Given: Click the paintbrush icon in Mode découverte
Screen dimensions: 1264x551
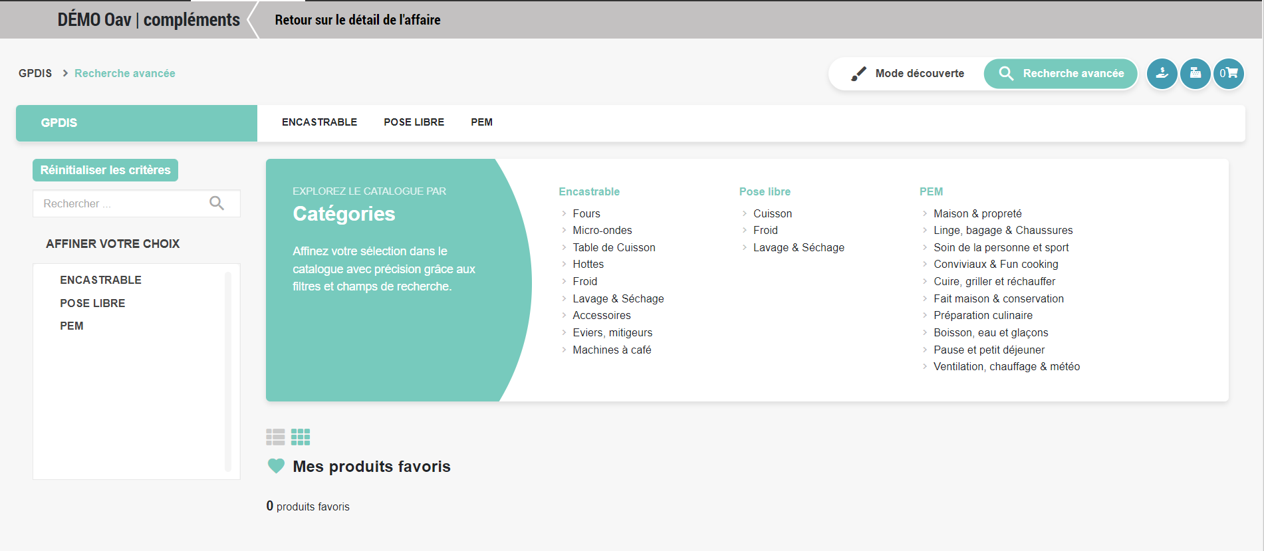Looking at the screenshot, I should click(x=858, y=74).
